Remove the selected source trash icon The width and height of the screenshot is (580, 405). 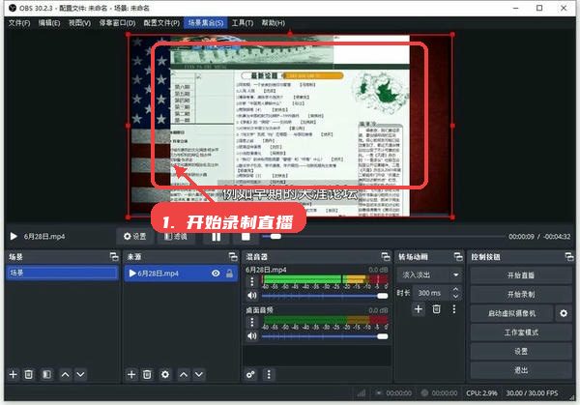(x=147, y=375)
